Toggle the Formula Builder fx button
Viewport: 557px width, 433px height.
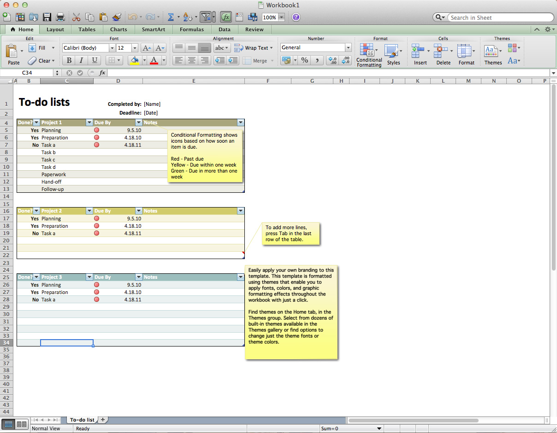[225, 17]
